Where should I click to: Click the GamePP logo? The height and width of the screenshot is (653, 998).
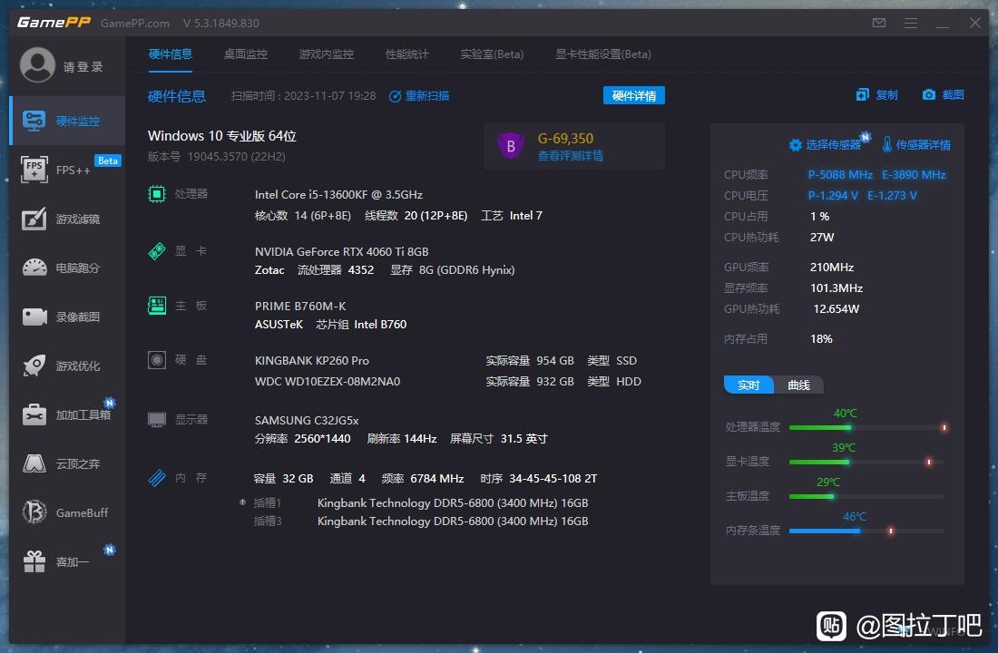54,23
